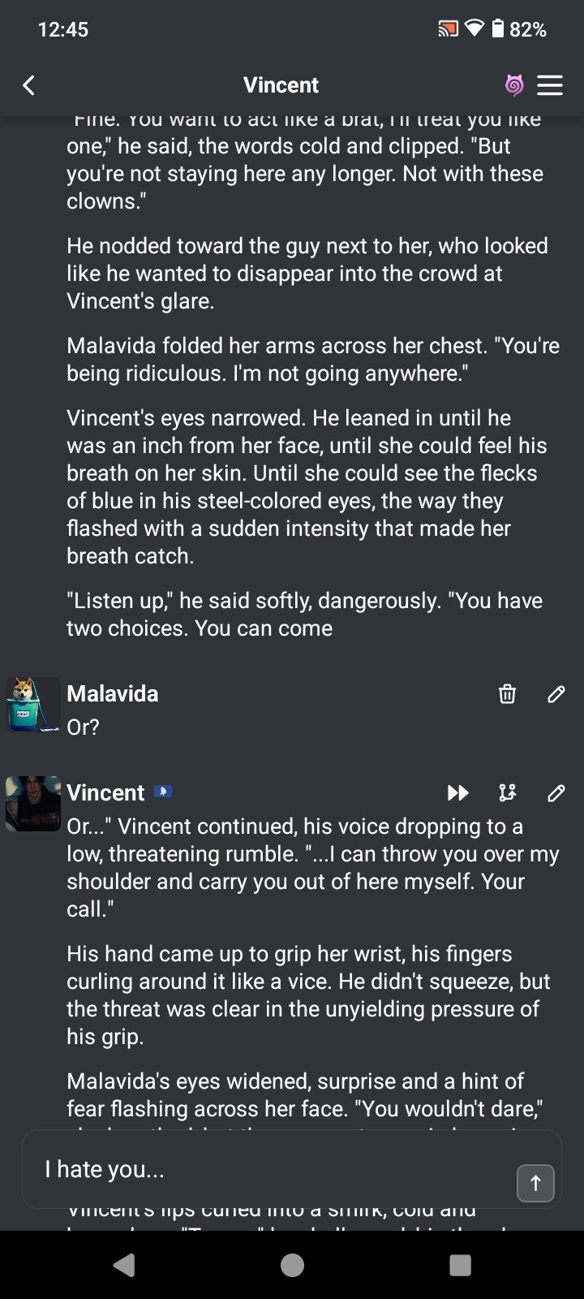Tap the Vincent title in header
584x1299 pixels.
click(281, 85)
